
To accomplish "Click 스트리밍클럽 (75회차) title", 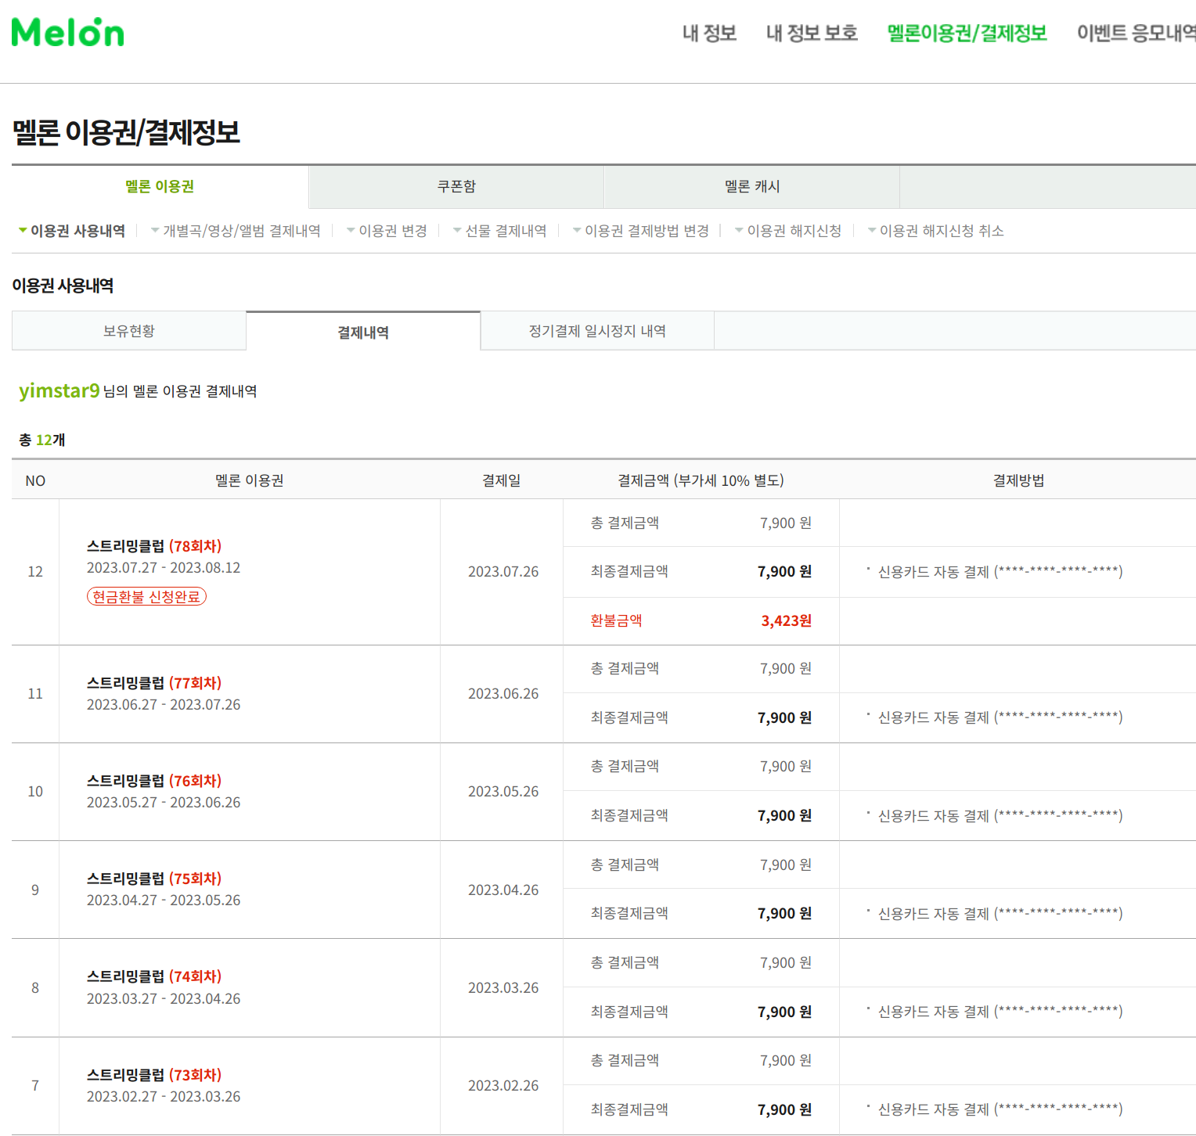I will coord(154,879).
